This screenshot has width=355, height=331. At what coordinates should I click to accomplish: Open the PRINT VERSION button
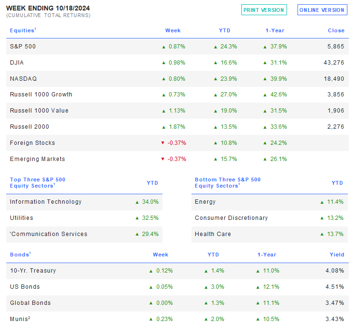click(264, 10)
